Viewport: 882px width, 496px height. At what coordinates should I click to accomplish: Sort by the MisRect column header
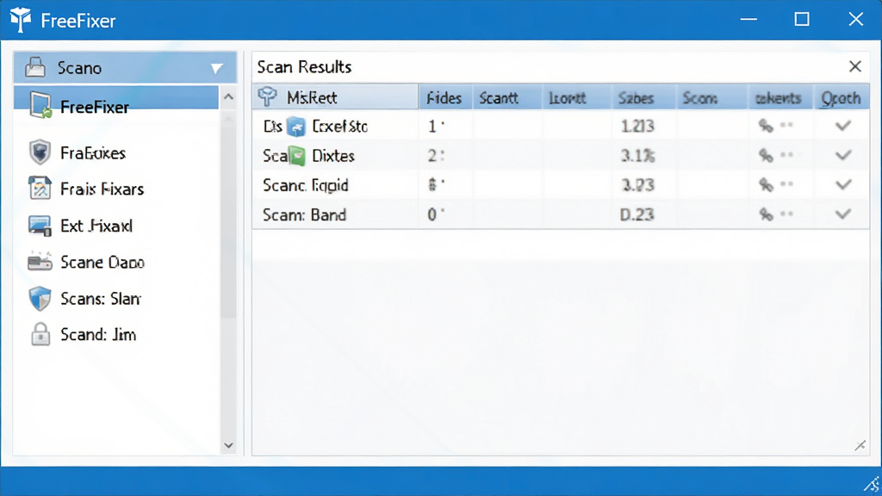pos(335,97)
